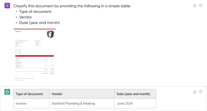This screenshot has height=111, width=207.
Task: Click the shield wrench logo on the invoice
Action: pyautogui.click(x=50, y=34)
